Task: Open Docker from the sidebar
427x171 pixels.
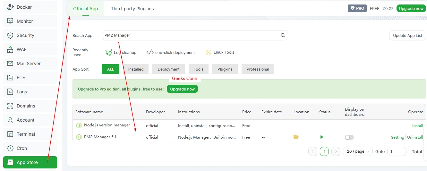Action: (30, 7)
